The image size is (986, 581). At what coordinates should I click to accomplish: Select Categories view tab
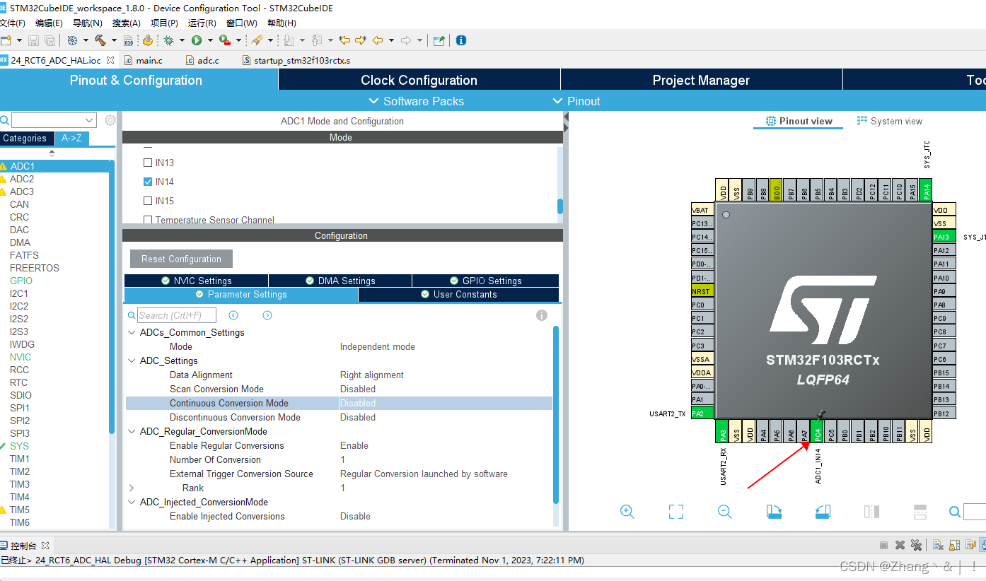pyautogui.click(x=26, y=139)
